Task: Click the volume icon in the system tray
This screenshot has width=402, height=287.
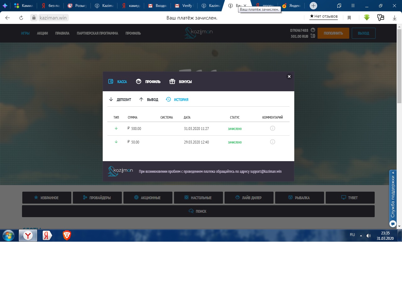Action: pyautogui.click(x=368, y=235)
